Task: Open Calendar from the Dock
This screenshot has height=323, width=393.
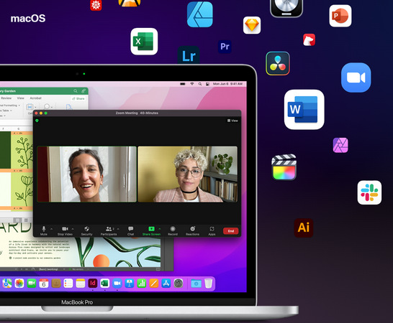Action: (44, 284)
